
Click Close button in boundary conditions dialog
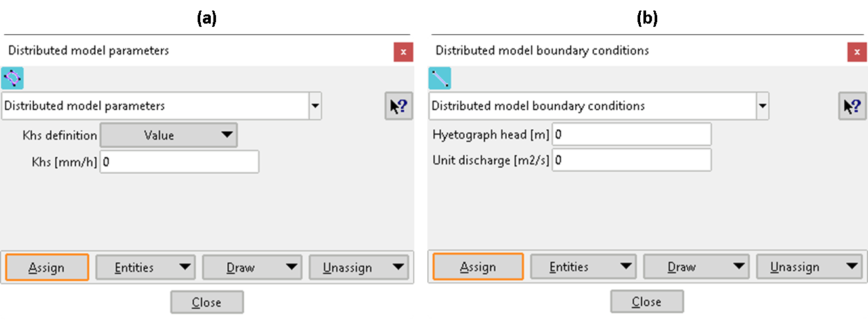[647, 302]
